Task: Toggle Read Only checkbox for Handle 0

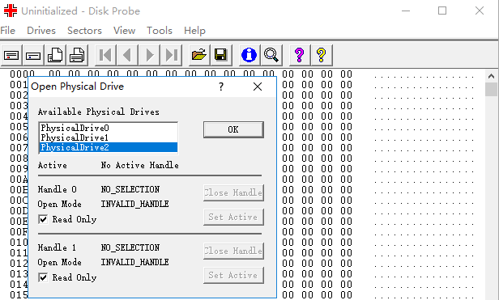Action: [x=43, y=219]
